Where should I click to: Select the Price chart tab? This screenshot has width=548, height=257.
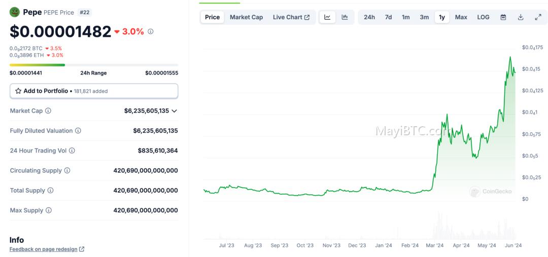point(213,17)
